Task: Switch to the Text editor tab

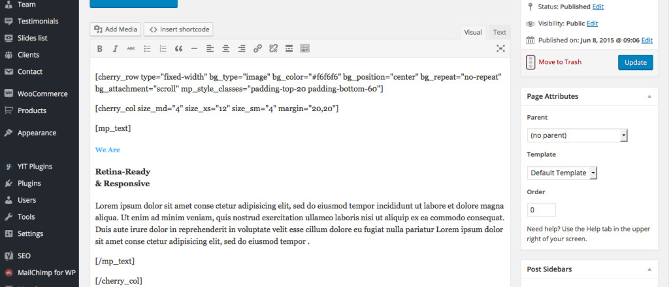Action: [x=499, y=32]
